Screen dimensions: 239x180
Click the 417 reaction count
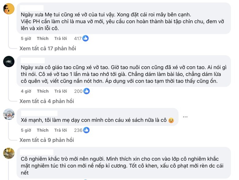[x=78, y=38]
